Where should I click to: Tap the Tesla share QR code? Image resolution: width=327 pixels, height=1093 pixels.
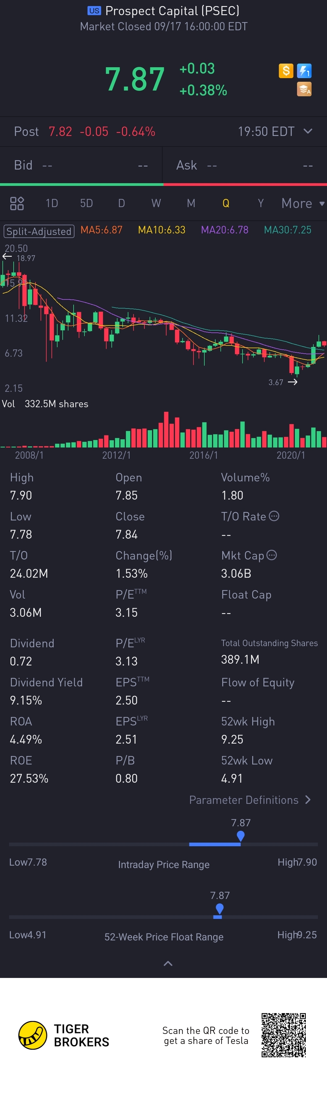[283, 1035]
